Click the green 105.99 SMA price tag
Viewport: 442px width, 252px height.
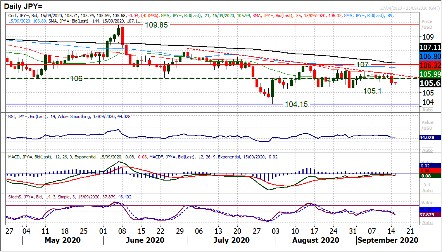(x=431, y=74)
